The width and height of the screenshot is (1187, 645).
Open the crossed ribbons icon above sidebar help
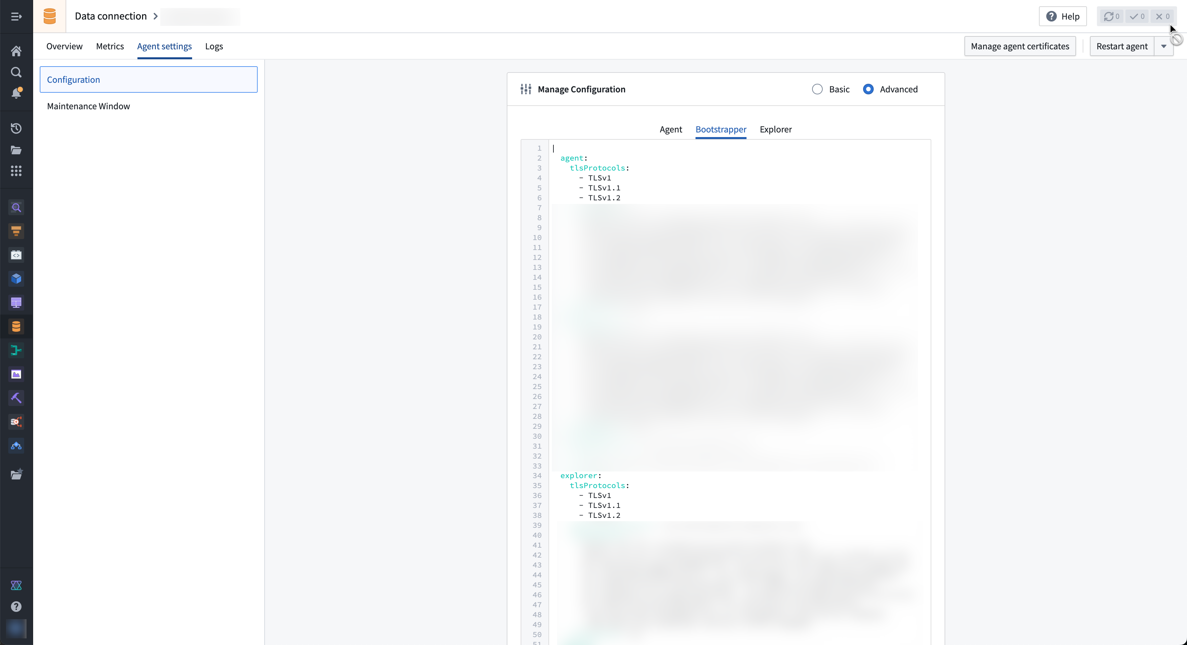coord(16,586)
